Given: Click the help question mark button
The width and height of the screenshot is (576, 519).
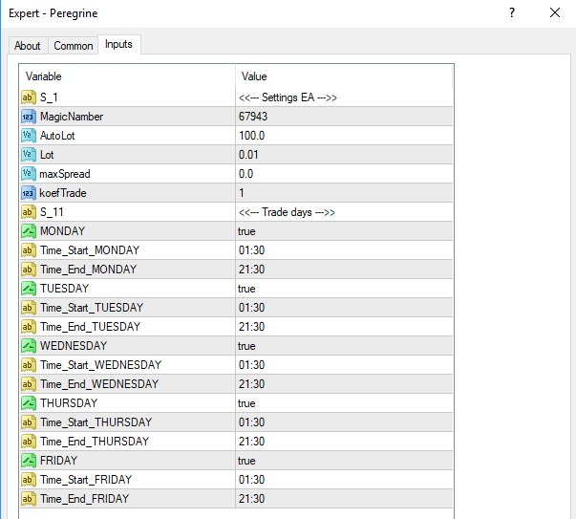Looking at the screenshot, I should click(x=512, y=13).
